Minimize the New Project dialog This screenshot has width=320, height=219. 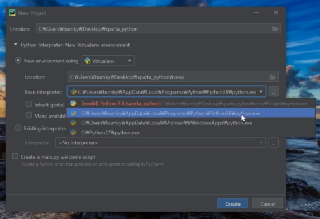pyautogui.click(x=256, y=13)
